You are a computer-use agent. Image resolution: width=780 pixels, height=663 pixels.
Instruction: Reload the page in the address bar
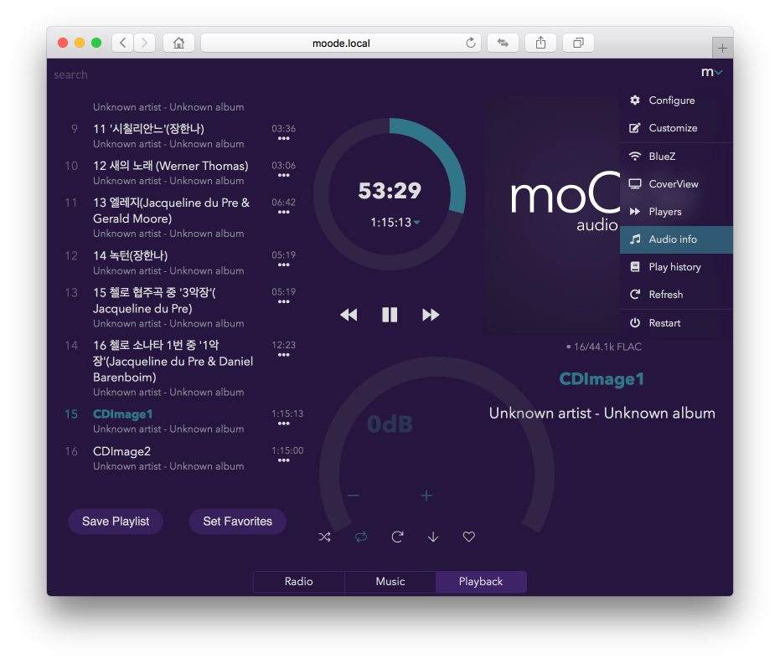(x=471, y=43)
